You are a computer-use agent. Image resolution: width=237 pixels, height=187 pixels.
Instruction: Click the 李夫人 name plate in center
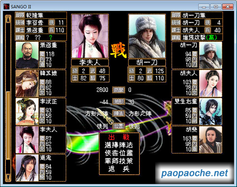point(90,62)
